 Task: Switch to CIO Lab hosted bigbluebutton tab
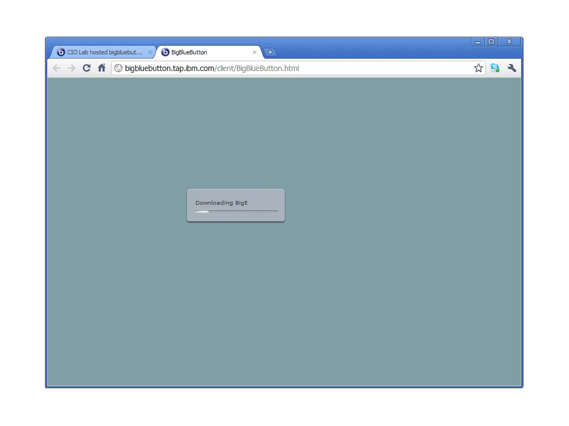[104, 52]
